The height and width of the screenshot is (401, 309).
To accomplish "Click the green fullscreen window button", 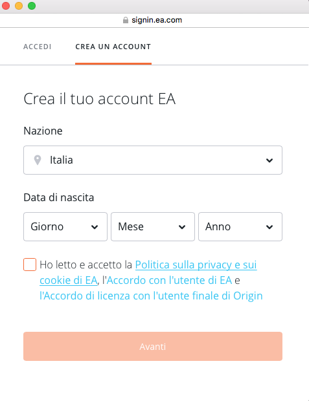I will coord(32,6).
